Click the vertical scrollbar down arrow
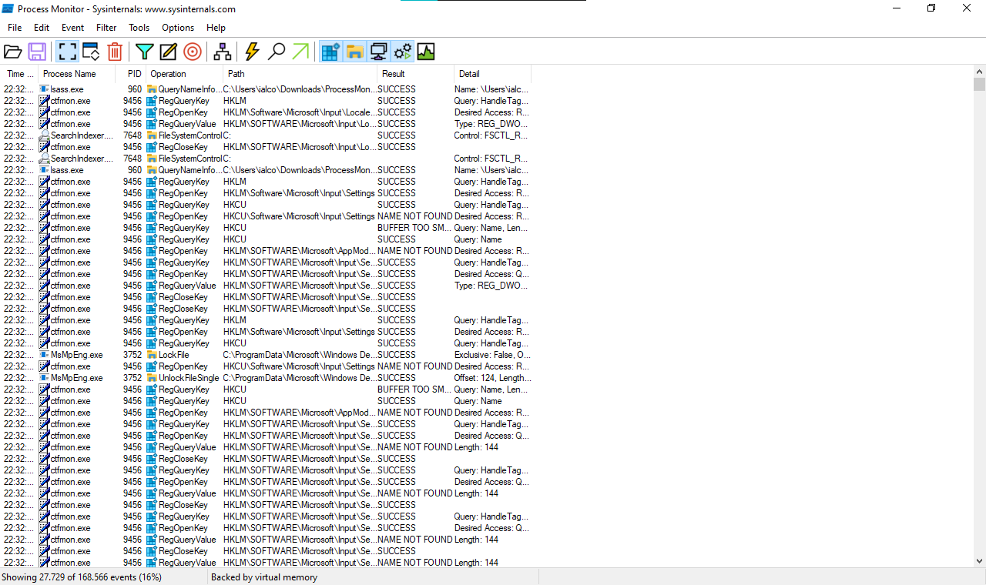Screen dimensions: 986x585 [x=979, y=561]
